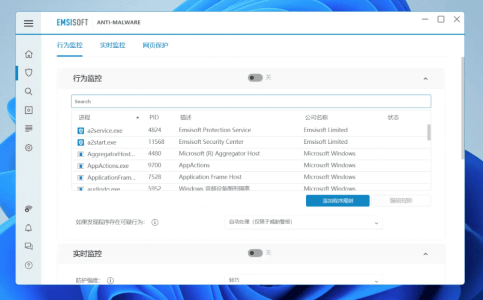Open the chat support icon
This screenshot has height=300, width=483.
coord(28,246)
